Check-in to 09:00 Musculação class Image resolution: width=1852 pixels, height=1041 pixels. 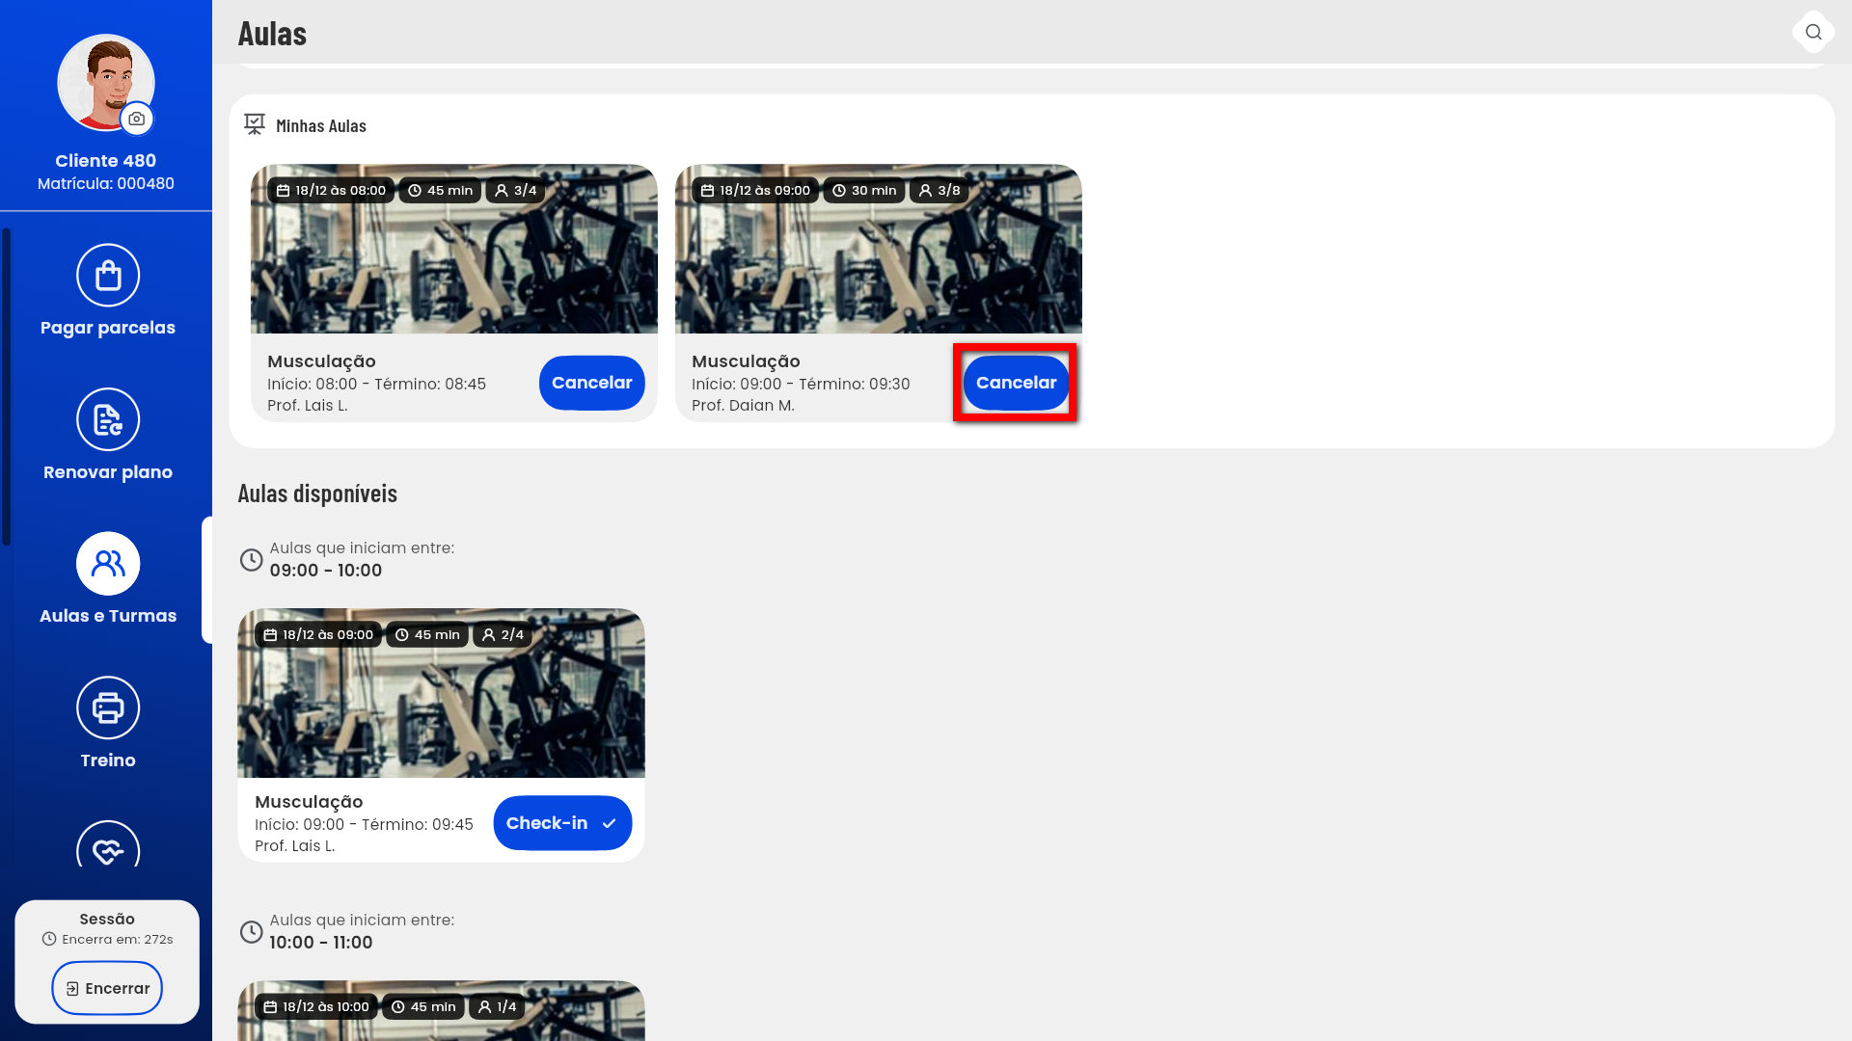[x=562, y=823]
